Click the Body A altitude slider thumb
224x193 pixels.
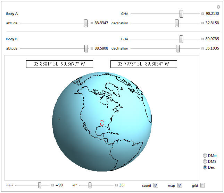tap(86, 23)
